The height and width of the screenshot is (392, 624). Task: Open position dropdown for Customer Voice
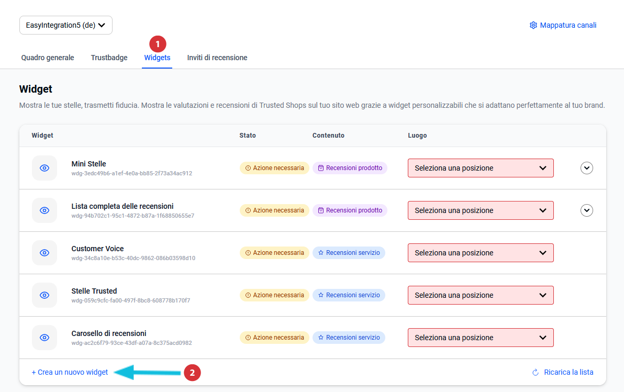(480, 253)
